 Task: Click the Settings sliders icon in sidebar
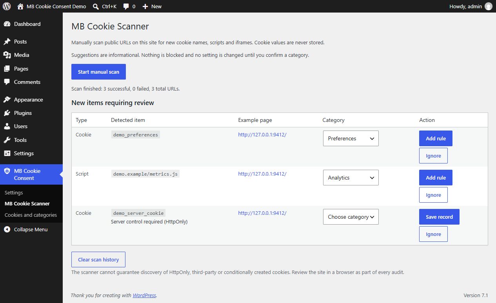click(7, 153)
